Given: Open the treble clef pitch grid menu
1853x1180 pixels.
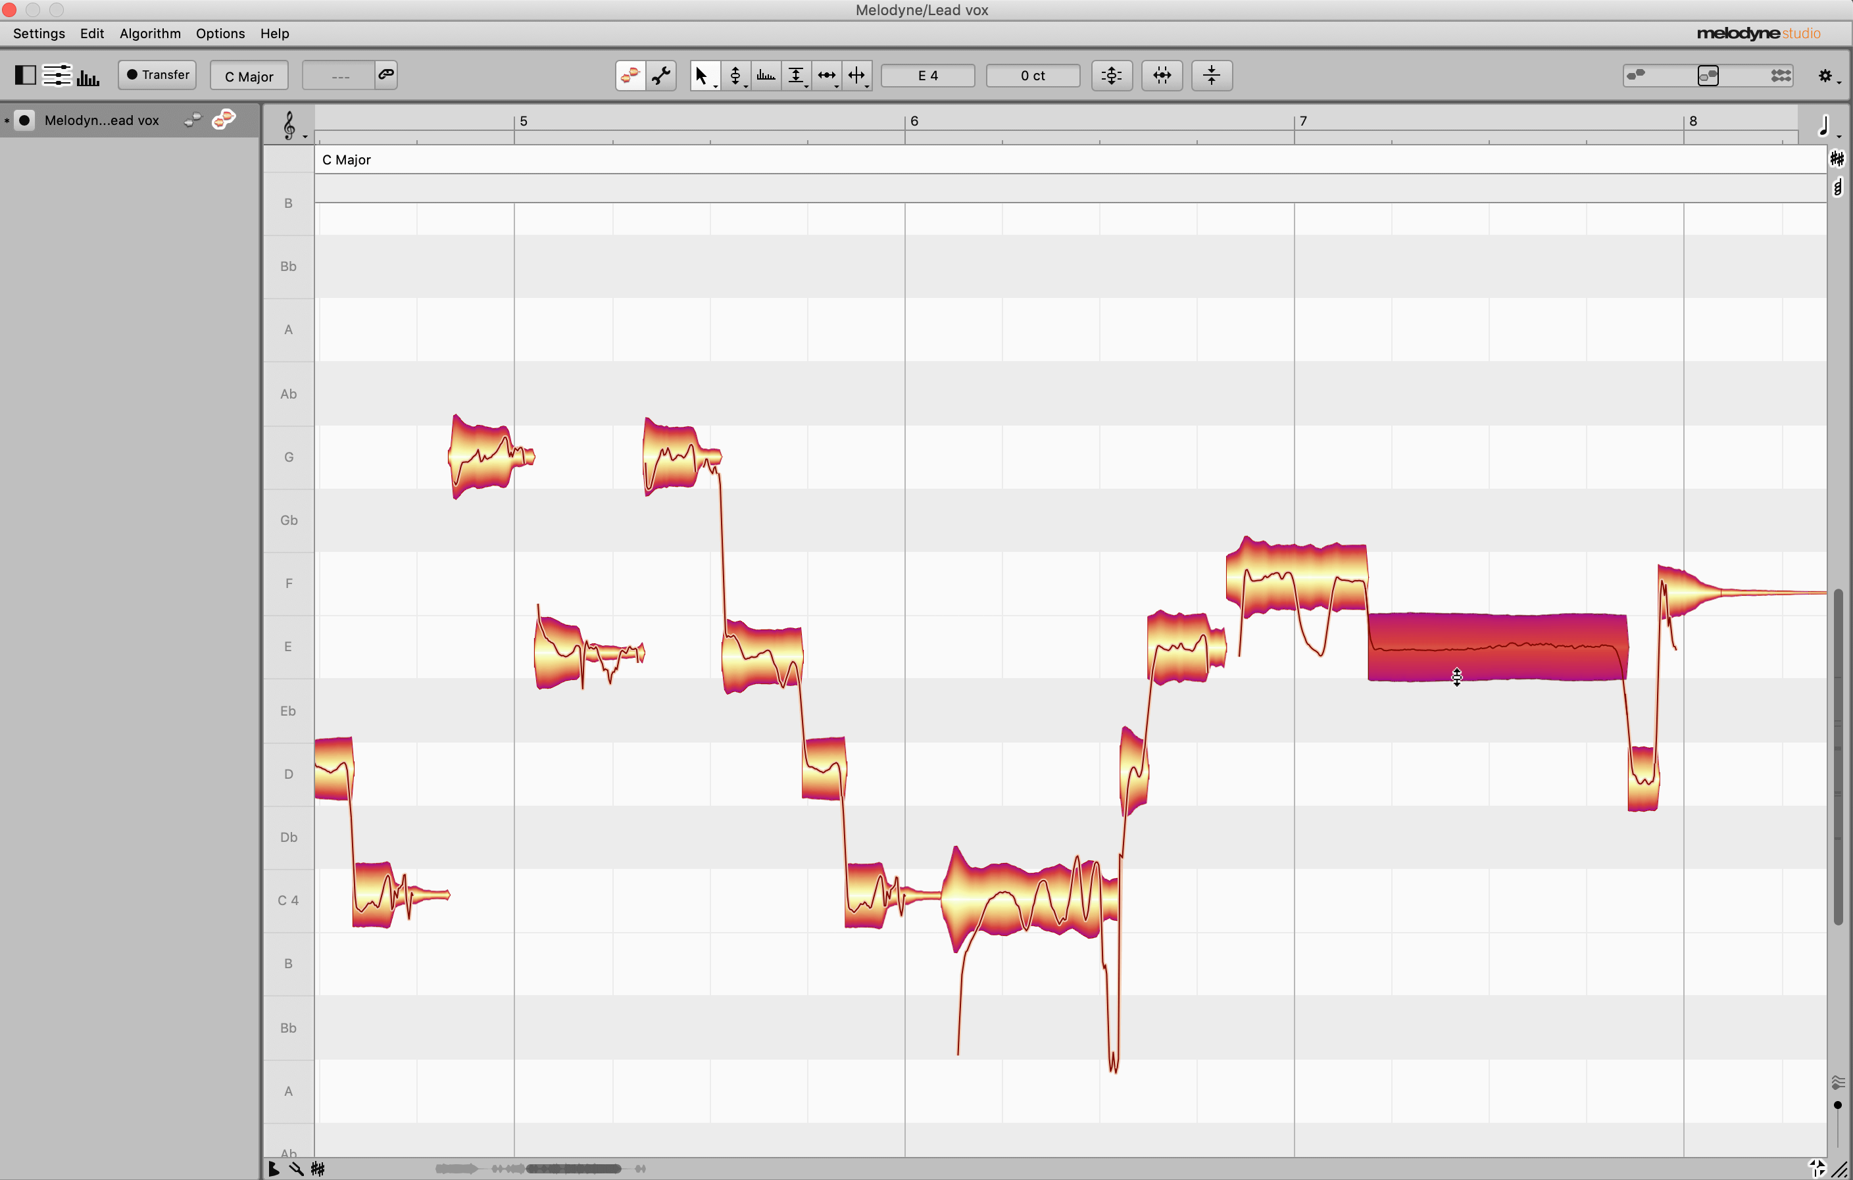Looking at the screenshot, I should 291,126.
